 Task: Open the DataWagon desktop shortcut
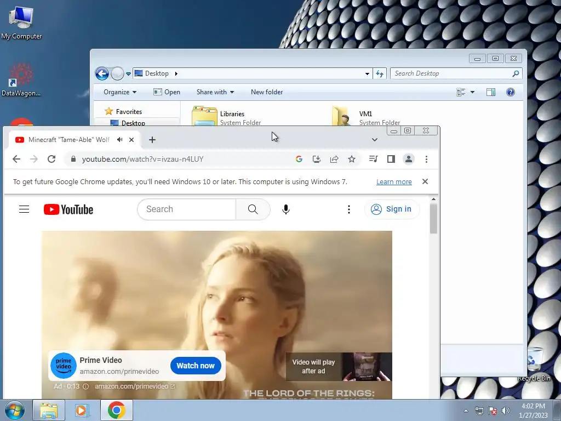click(21, 80)
